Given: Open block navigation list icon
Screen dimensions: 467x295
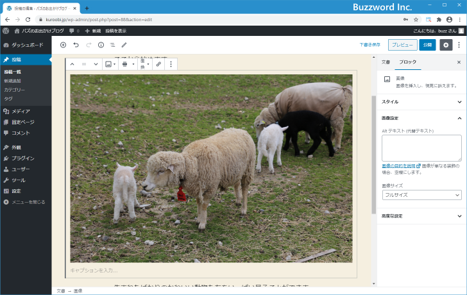Looking at the screenshot, I should pyautogui.click(x=112, y=45).
